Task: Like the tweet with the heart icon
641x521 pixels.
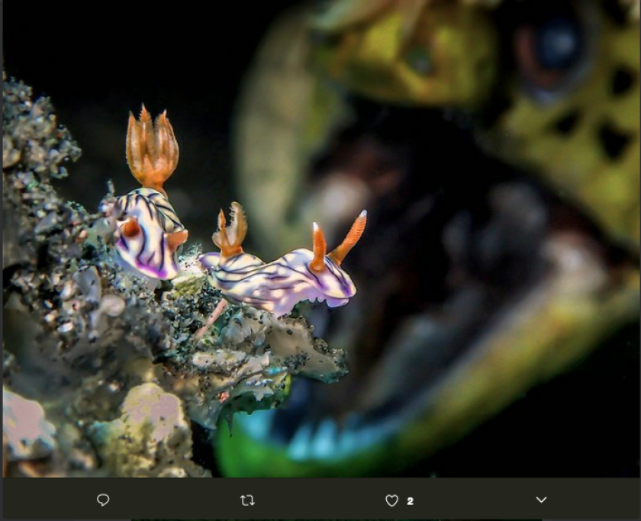Action: (x=391, y=500)
